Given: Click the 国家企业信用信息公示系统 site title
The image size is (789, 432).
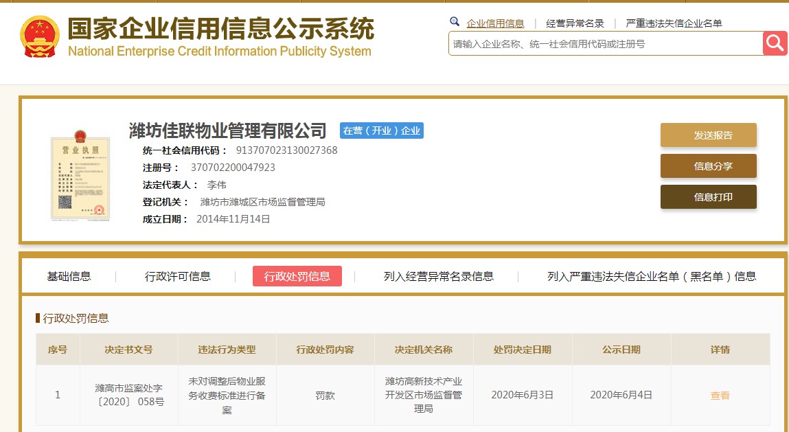Looking at the screenshot, I should (x=220, y=29).
